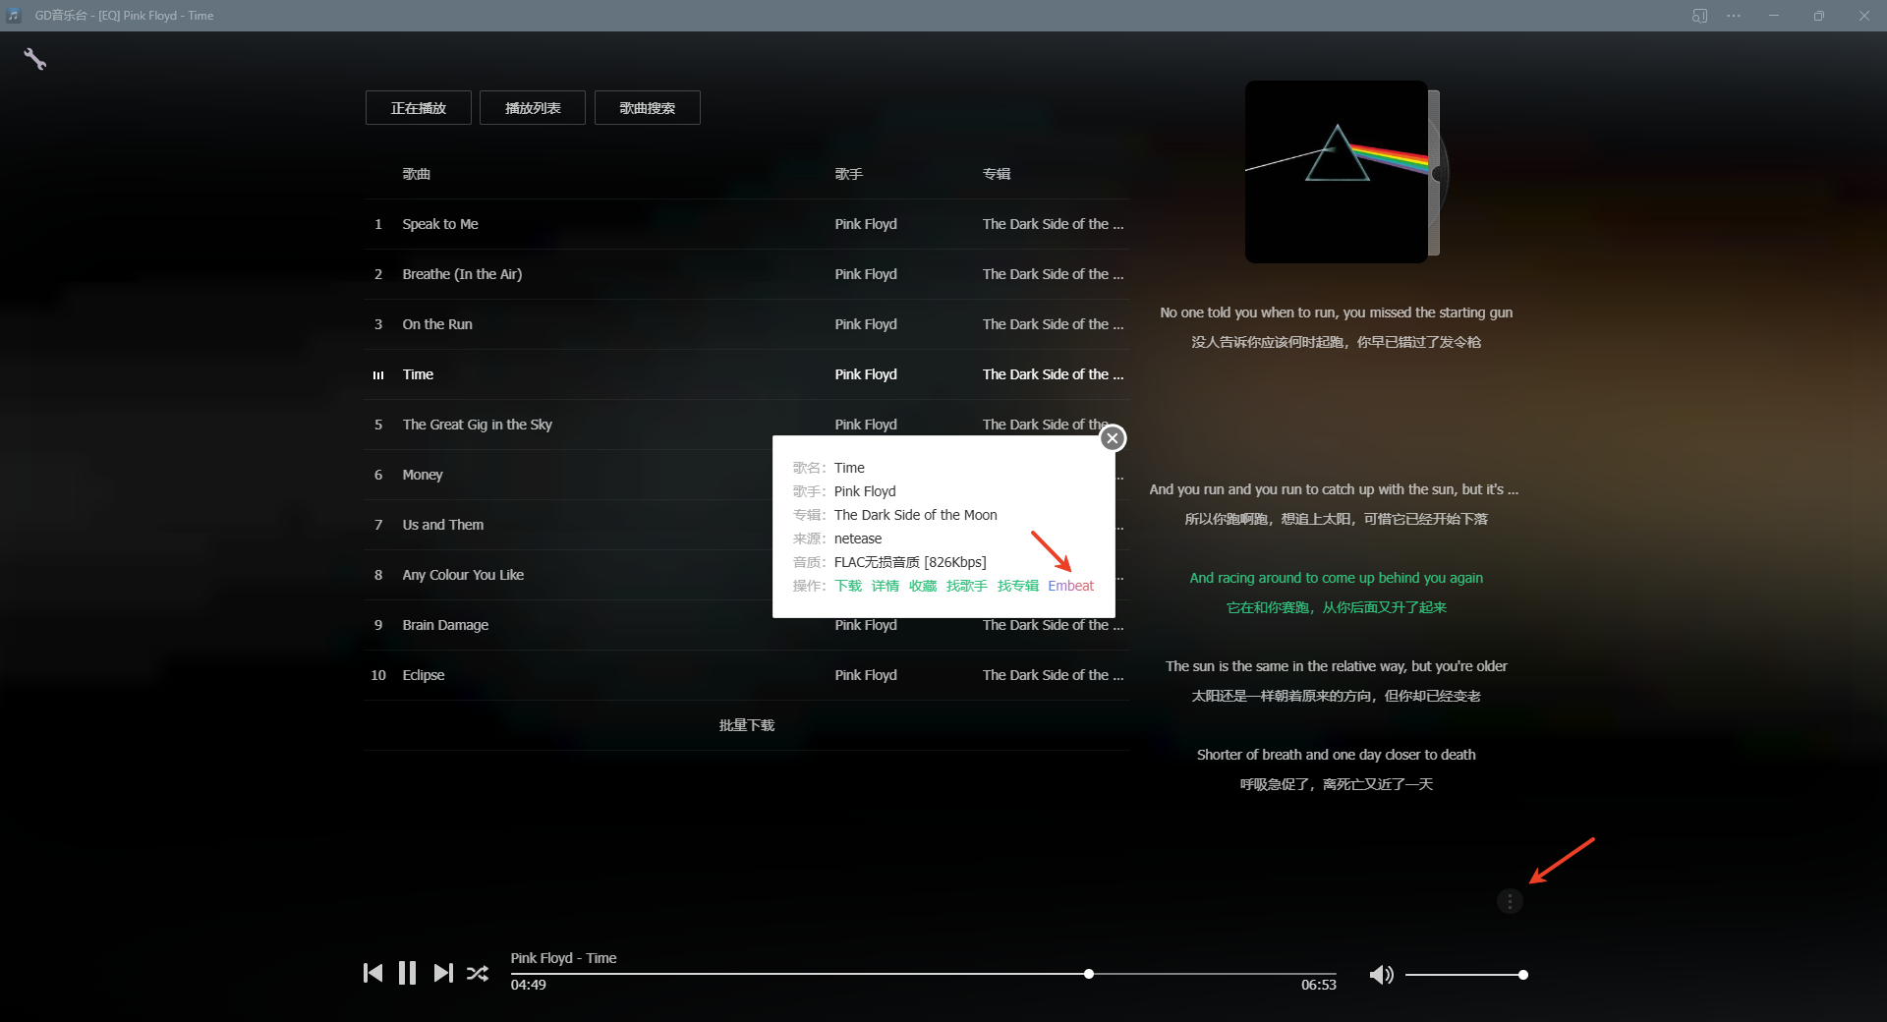Switch to the 歌曲搜索 tab
Viewport: 1887px width, 1022px height.
pos(648,108)
